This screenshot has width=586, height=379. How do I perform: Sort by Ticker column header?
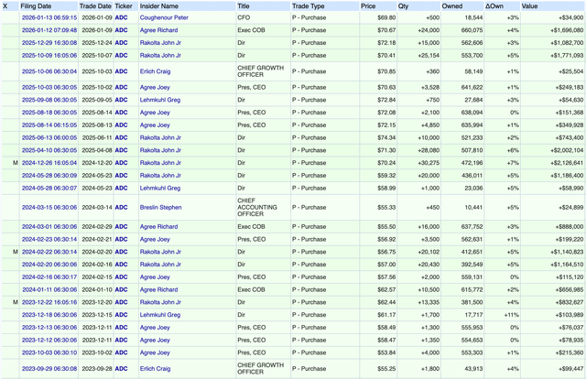click(124, 6)
